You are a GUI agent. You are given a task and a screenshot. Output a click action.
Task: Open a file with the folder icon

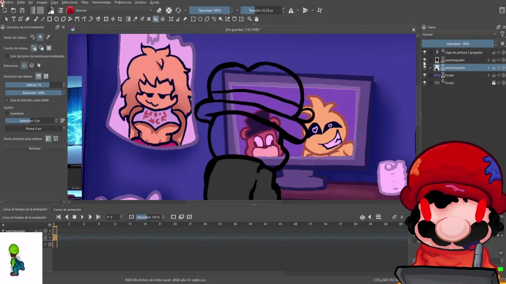(13, 10)
